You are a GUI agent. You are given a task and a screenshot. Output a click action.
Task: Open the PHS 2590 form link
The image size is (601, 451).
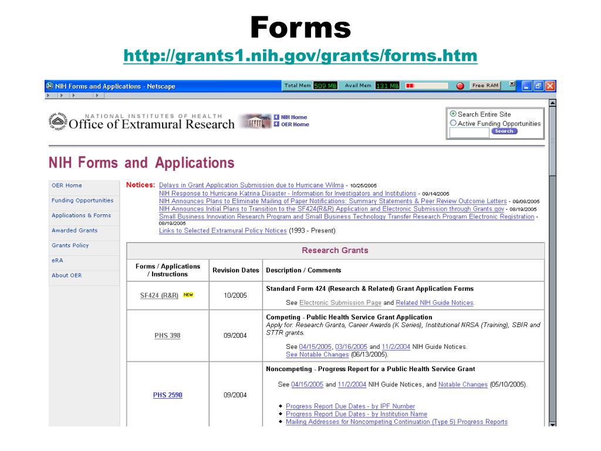coord(167,395)
